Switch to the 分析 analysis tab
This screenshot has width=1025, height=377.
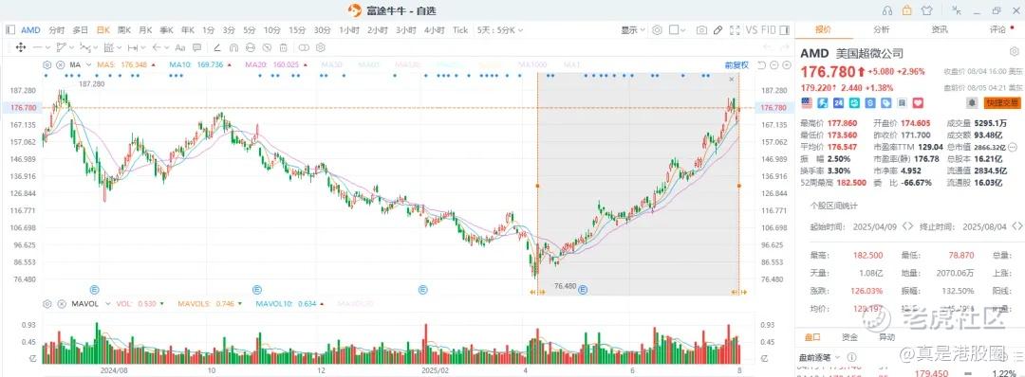[x=881, y=29]
